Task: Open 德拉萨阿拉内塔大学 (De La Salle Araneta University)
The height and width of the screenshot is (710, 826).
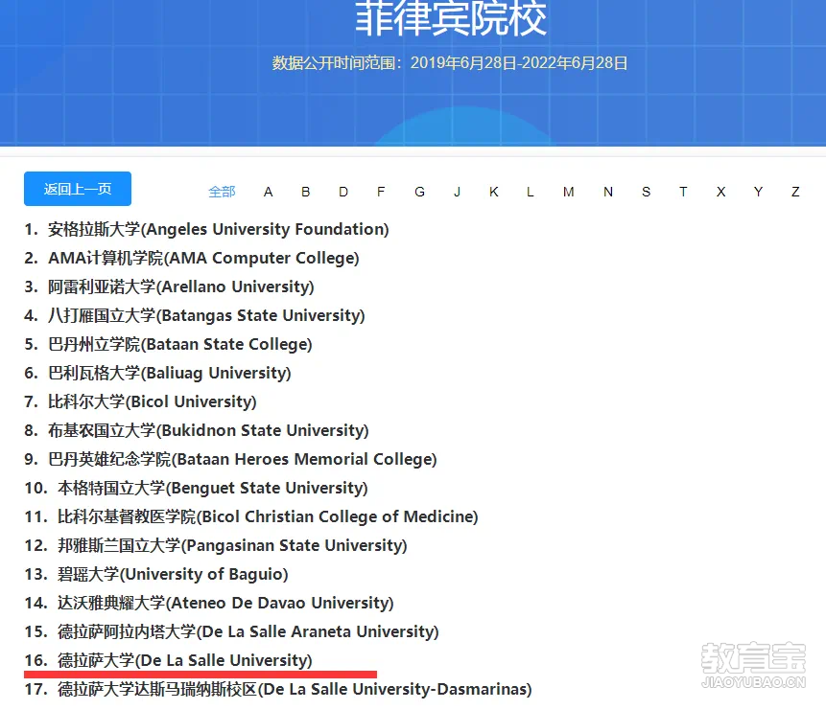Action: coord(232,631)
